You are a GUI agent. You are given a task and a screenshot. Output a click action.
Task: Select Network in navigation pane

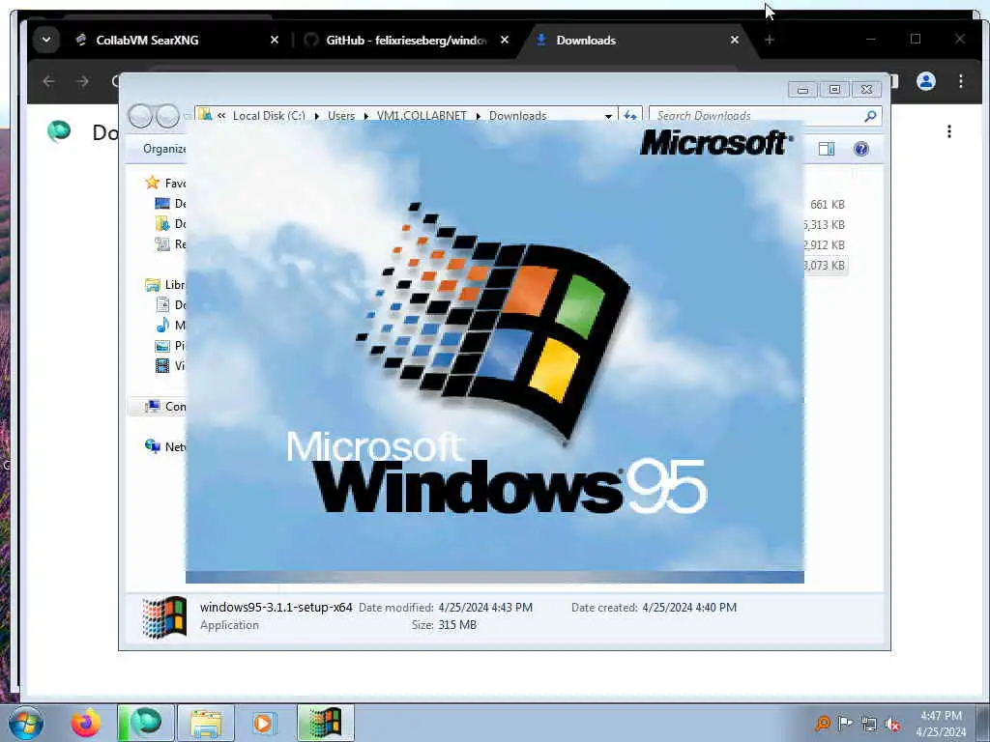point(164,446)
